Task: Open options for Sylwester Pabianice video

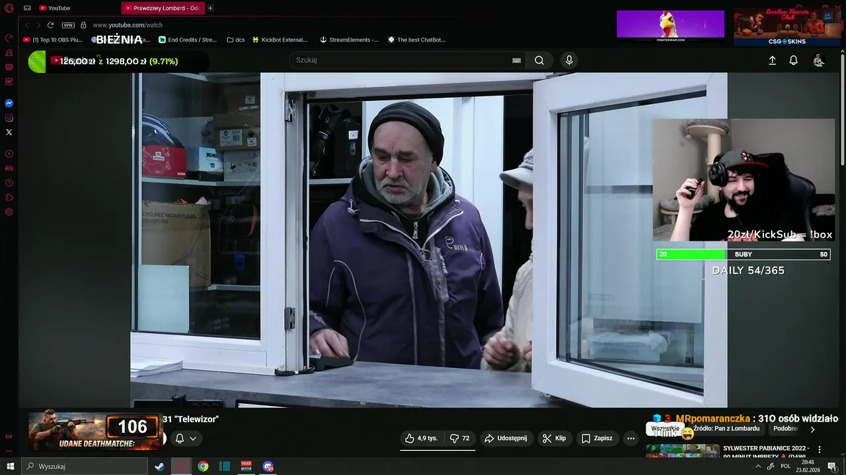Action: click(820, 449)
